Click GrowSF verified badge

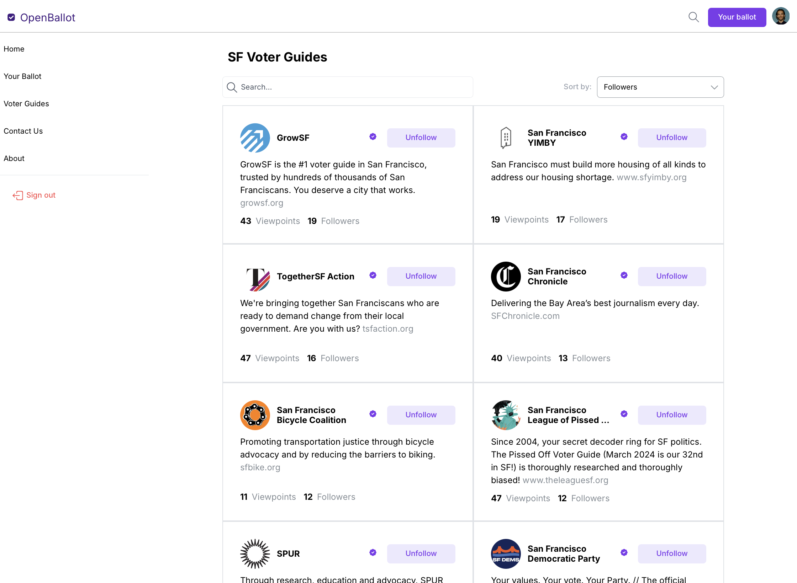[x=373, y=137]
